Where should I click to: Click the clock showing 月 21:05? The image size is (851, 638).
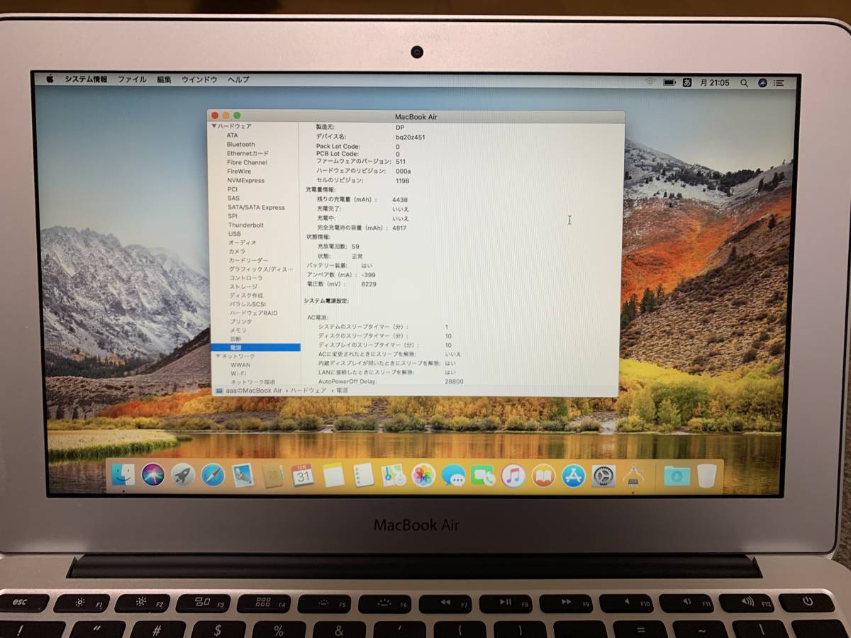tap(715, 82)
